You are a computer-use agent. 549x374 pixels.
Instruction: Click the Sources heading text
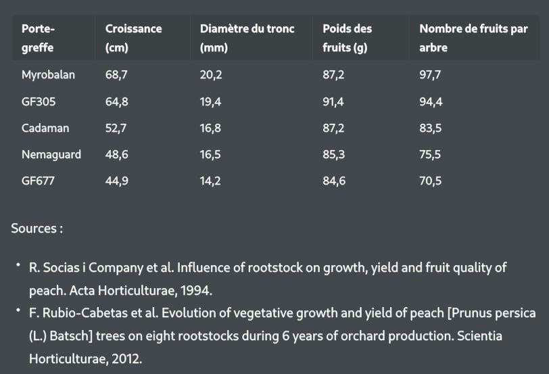(37, 229)
